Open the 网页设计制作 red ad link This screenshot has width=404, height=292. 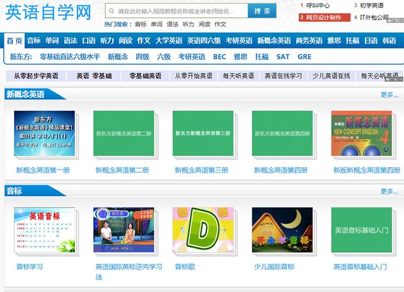pyautogui.click(x=324, y=18)
